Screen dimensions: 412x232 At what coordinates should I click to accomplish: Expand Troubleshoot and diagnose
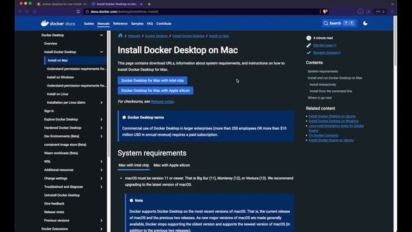point(102,187)
